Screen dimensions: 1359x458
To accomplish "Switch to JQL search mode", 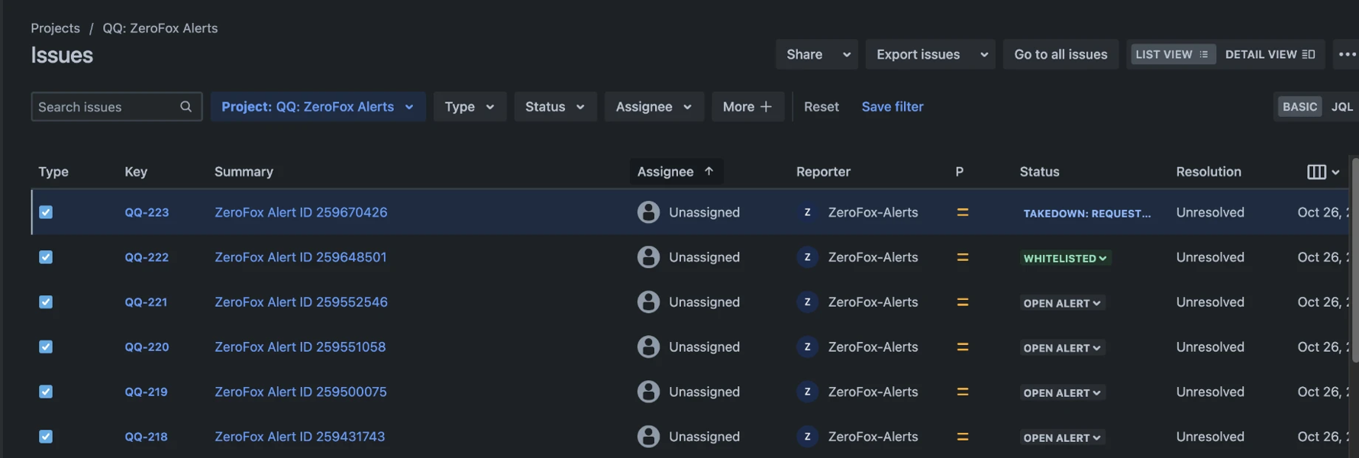I will (1341, 107).
